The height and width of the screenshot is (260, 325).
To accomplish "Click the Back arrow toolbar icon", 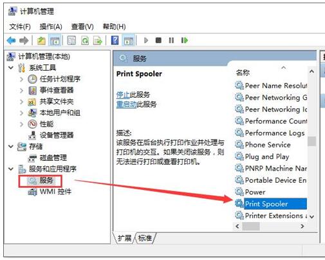I will pyautogui.click(x=11, y=41).
